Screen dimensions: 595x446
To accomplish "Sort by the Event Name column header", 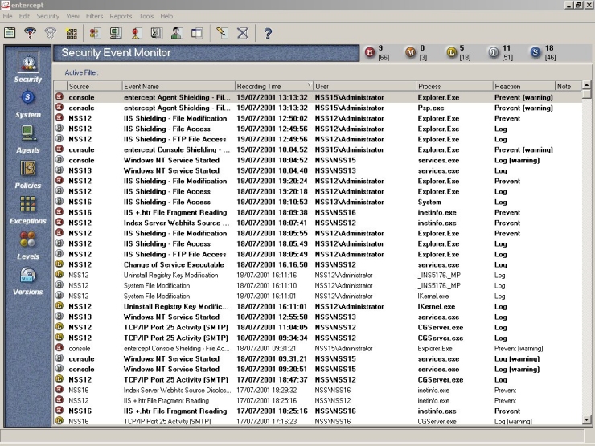I will click(x=178, y=86).
